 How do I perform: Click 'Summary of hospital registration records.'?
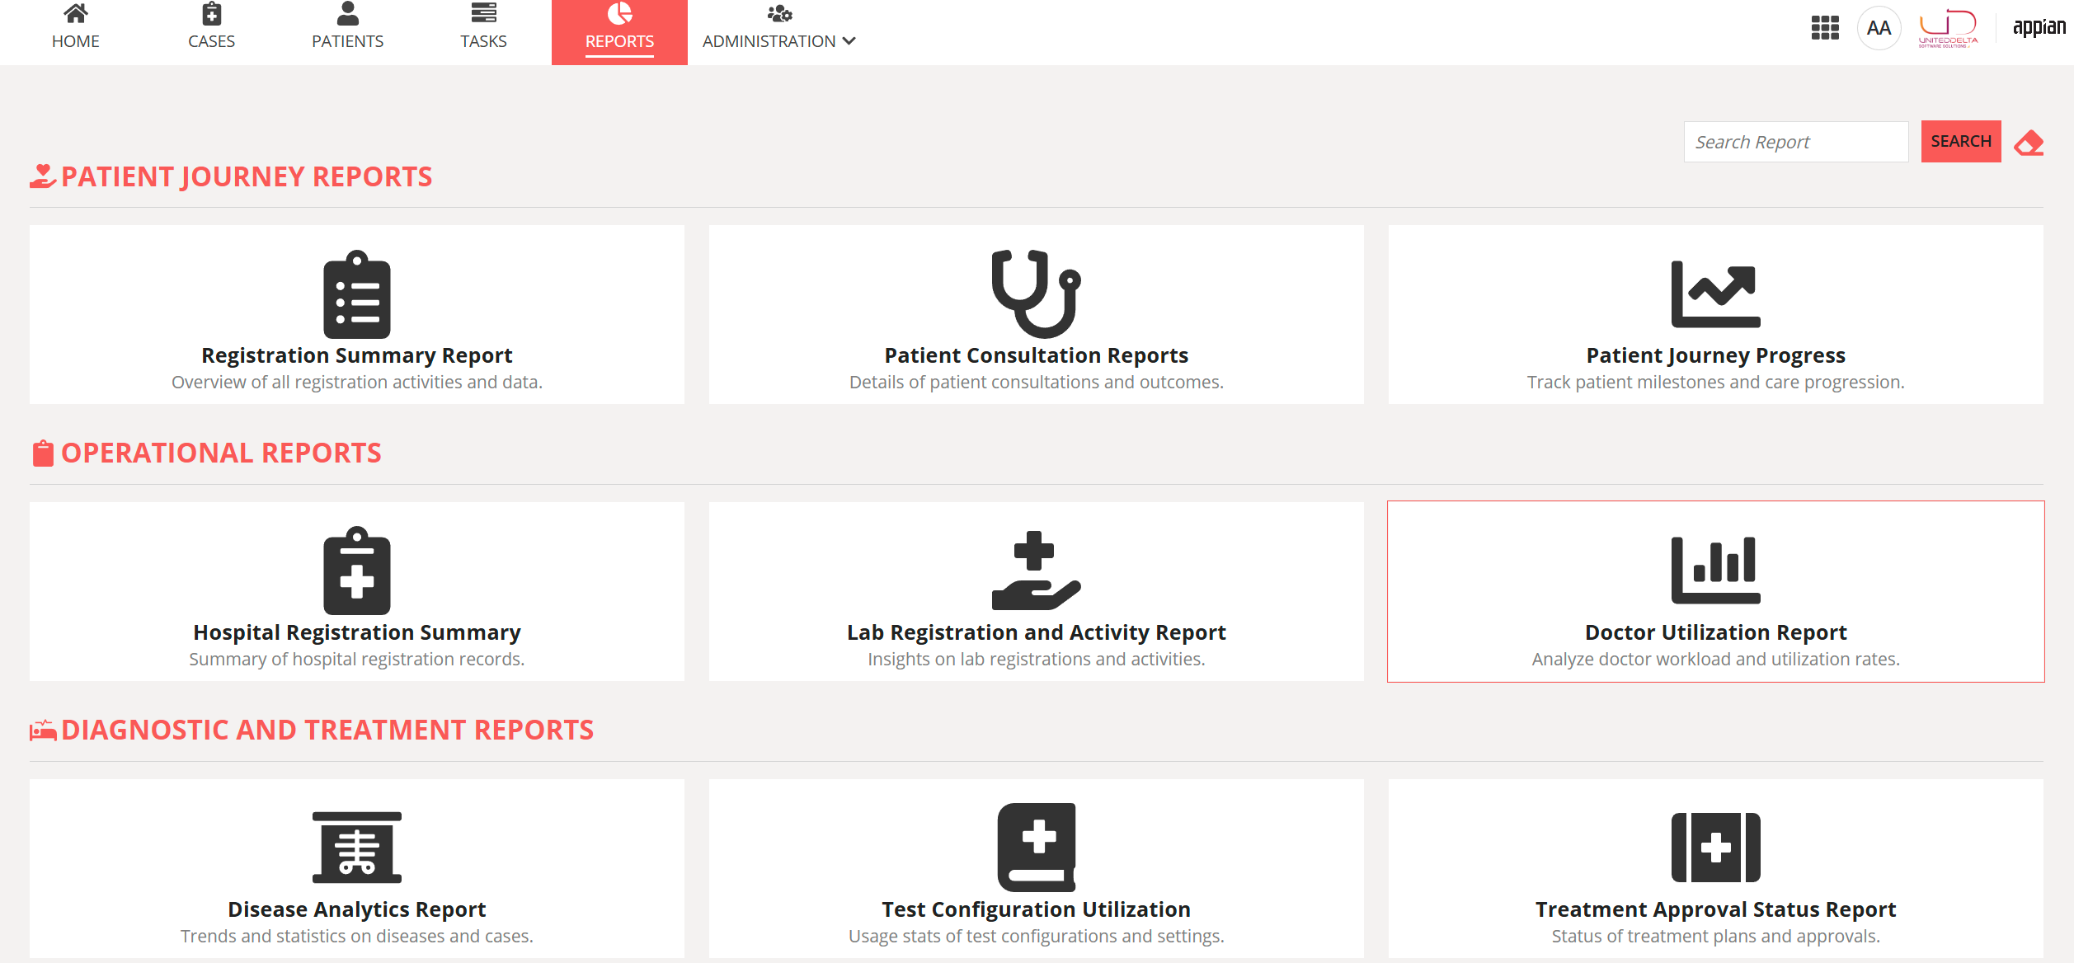click(357, 660)
